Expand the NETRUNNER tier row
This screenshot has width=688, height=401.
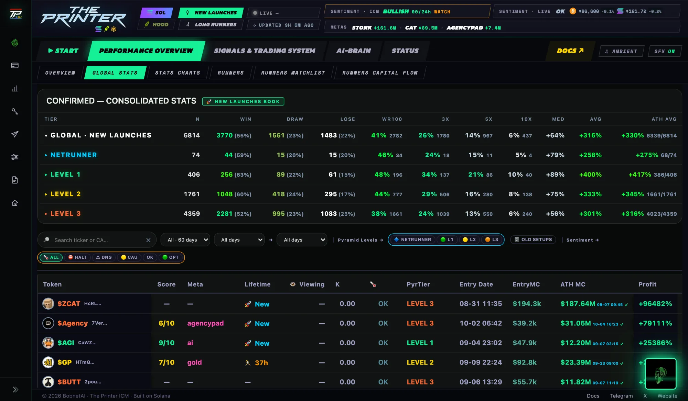pos(46,155)
